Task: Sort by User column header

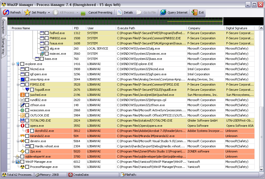Action: pyautogui.click(x=101, y=28)
